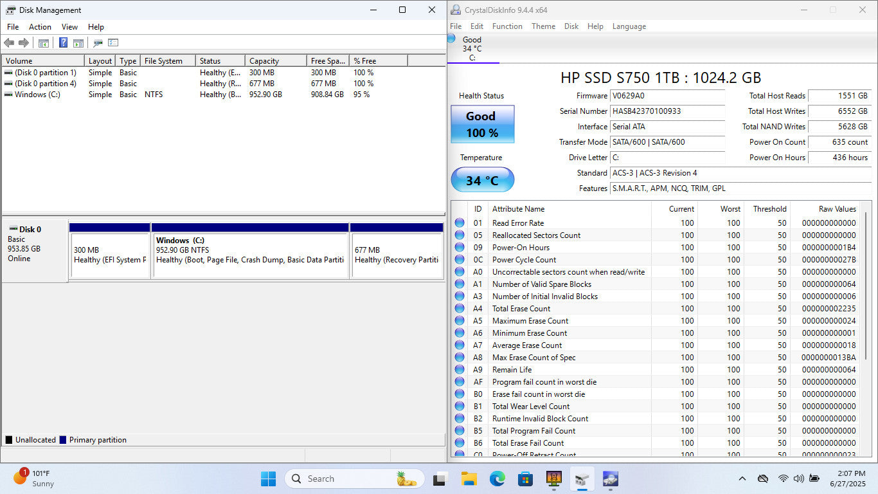Click the clock showing 2:07 PM
The width and height of the screenshot is (878, 494).
[x=851, y=473]
